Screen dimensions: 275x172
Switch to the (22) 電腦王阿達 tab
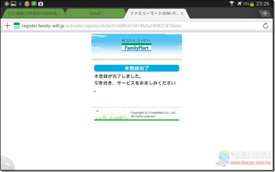(34, 13)
